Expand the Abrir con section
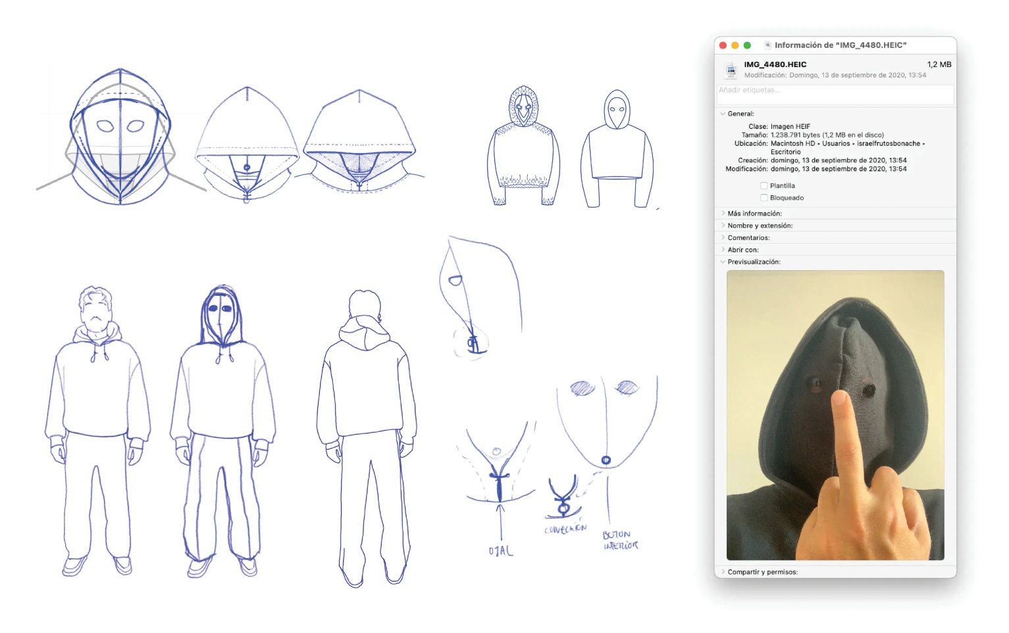The width and height of the screenshot is (1009, 633). pos(723,250)
